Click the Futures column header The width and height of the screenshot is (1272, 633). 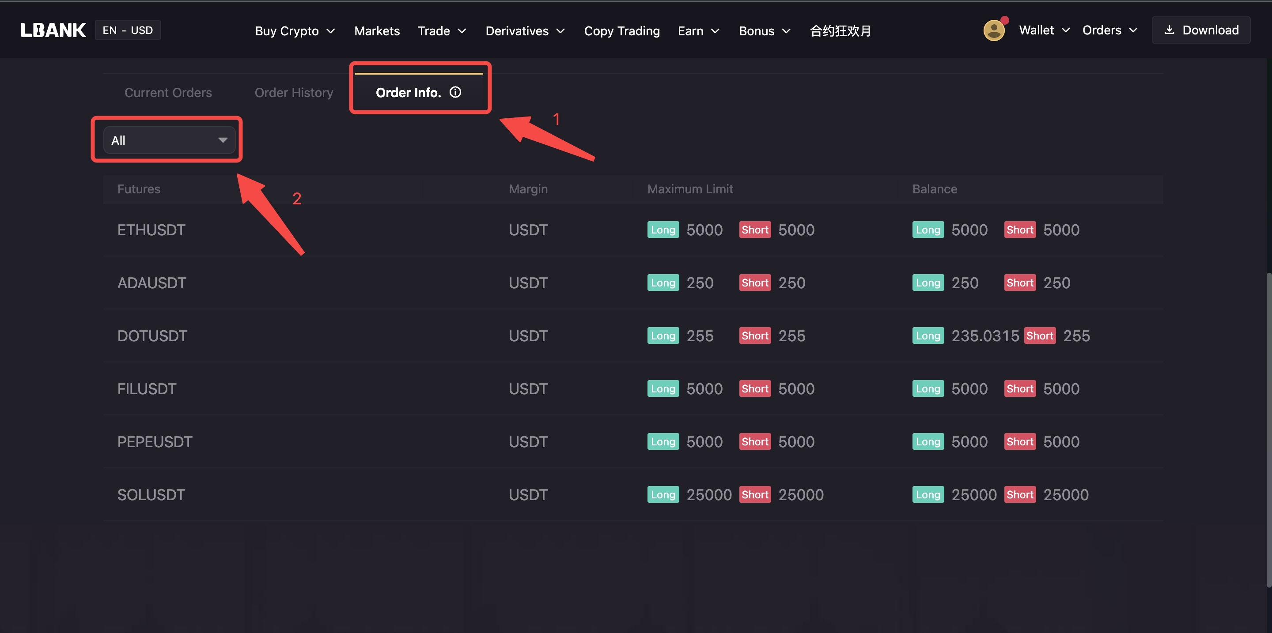pos(139,189)
